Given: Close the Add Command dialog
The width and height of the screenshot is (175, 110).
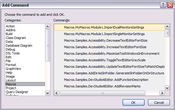Looking at the screenshot, I should click(170, 5).
